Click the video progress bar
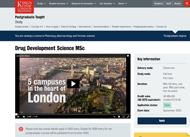Image resolution: width=190 pixels, height=137 pixels. click(73, 114)
